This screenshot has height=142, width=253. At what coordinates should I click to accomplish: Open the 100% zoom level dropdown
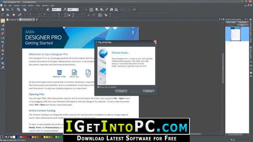73,10
